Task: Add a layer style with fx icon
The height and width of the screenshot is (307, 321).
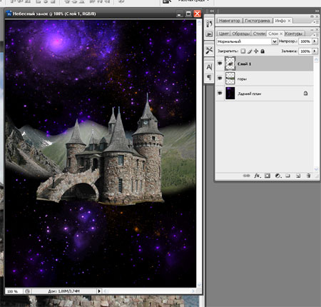Action: (258, 176)
